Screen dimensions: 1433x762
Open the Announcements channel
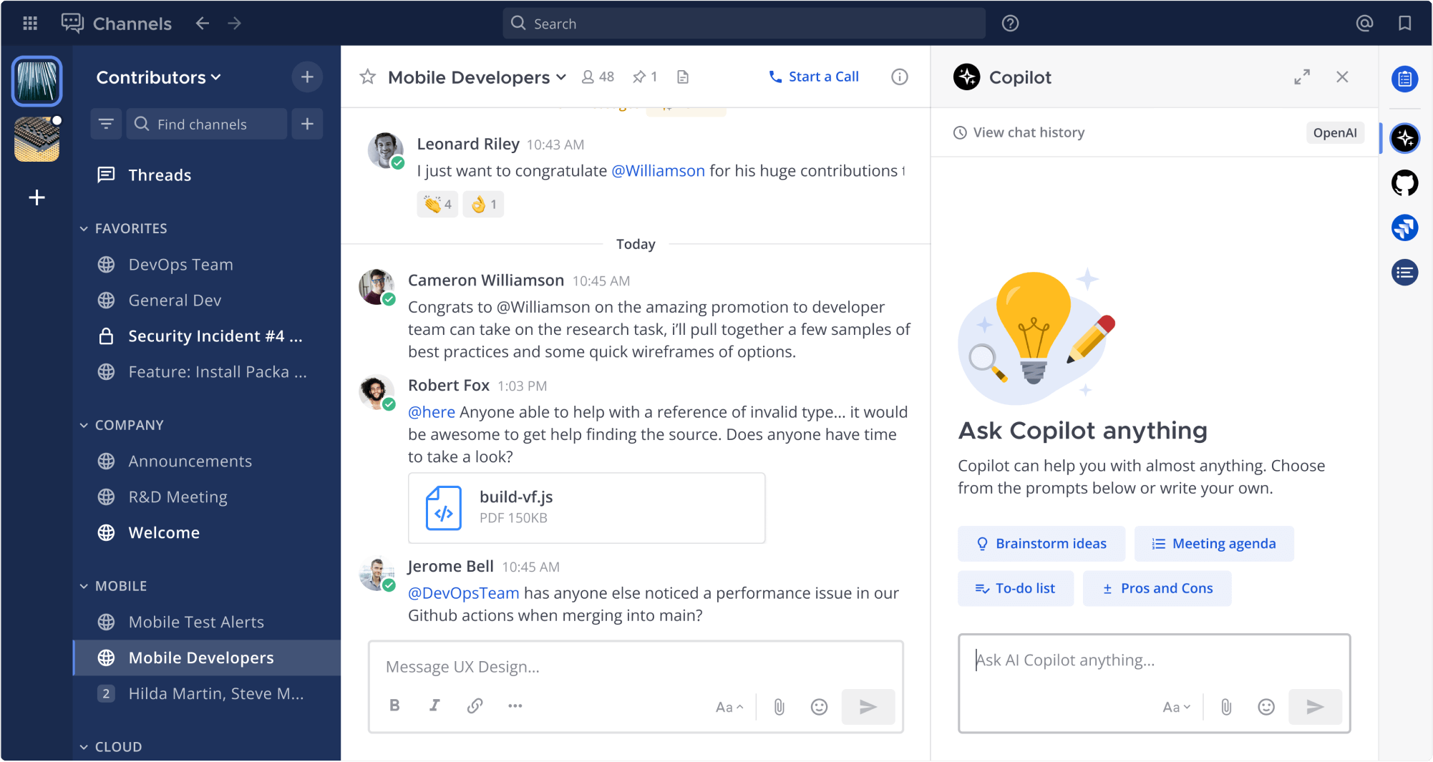tap(207, 461)
